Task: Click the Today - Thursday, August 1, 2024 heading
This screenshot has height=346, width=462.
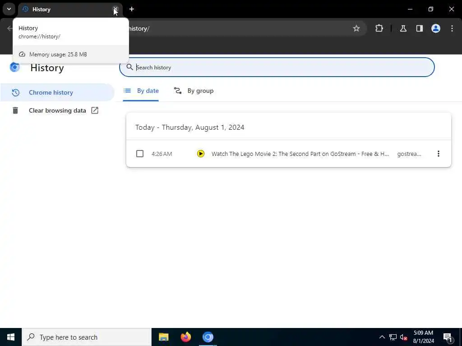Action: pyautogui.click(x=189, y=127)
